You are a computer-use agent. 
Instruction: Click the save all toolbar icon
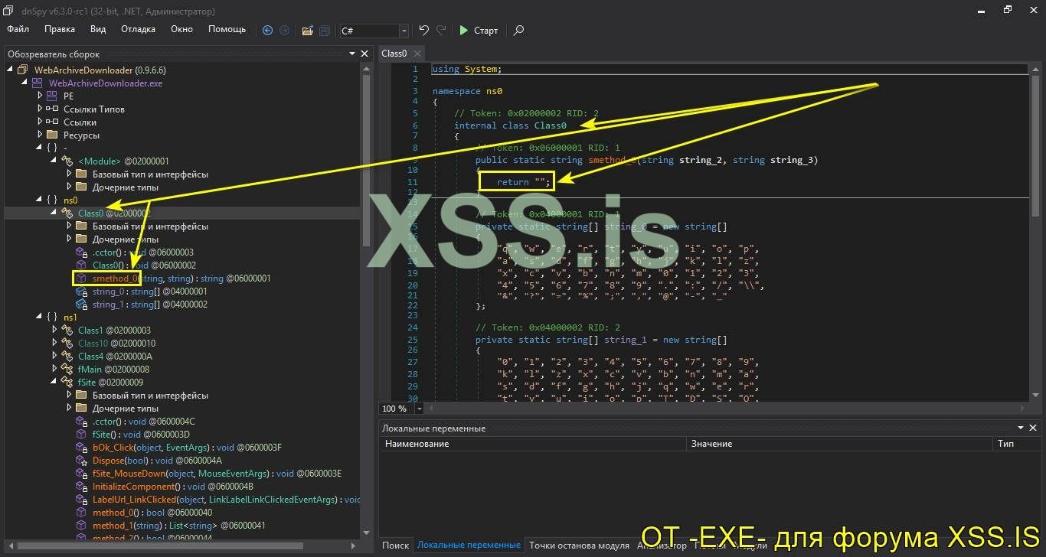point(325,31)
